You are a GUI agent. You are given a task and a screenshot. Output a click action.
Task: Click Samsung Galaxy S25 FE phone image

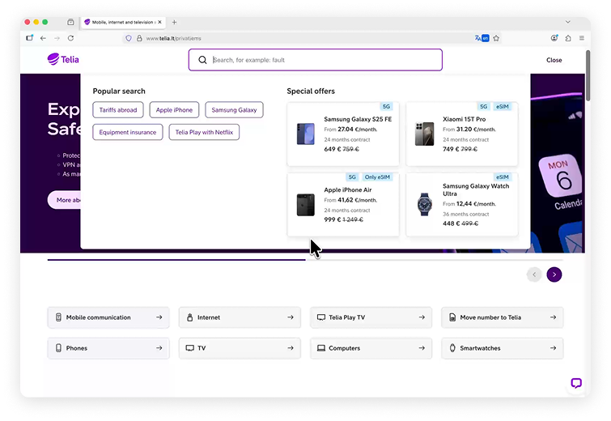[x=306, y=134]
